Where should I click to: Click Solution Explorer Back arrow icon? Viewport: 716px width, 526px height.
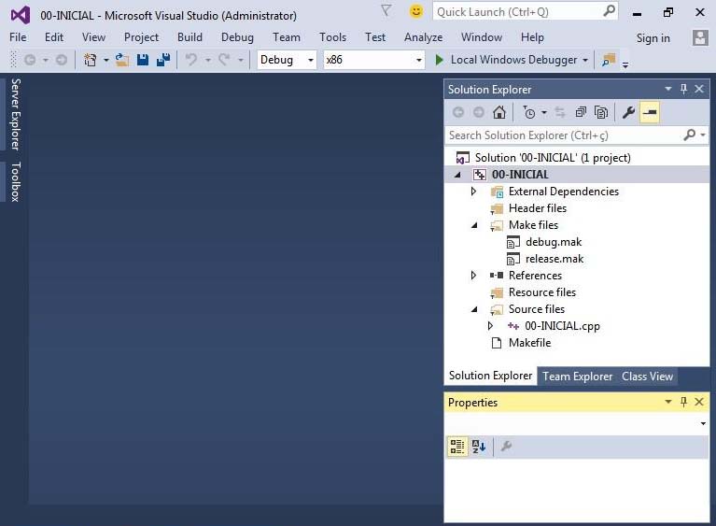pyautogui.click(x=458, y=112)
